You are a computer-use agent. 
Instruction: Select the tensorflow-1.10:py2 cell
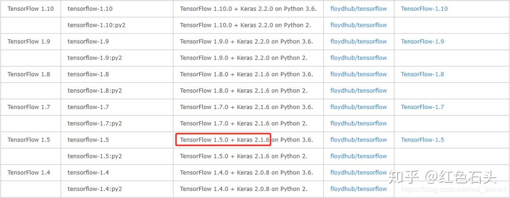pyautogui.click(x=96, y=25)
